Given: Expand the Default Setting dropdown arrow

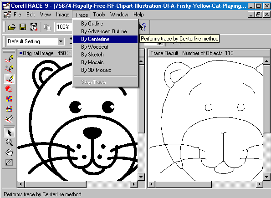Looking at the screenshot, I should pyautogui.click(x=61, y=41).
